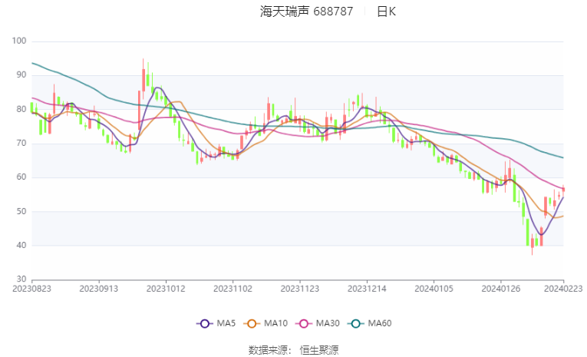The image size is (587, 357).
Task: Click the 50 price axis label
Action: click(21, 211)
